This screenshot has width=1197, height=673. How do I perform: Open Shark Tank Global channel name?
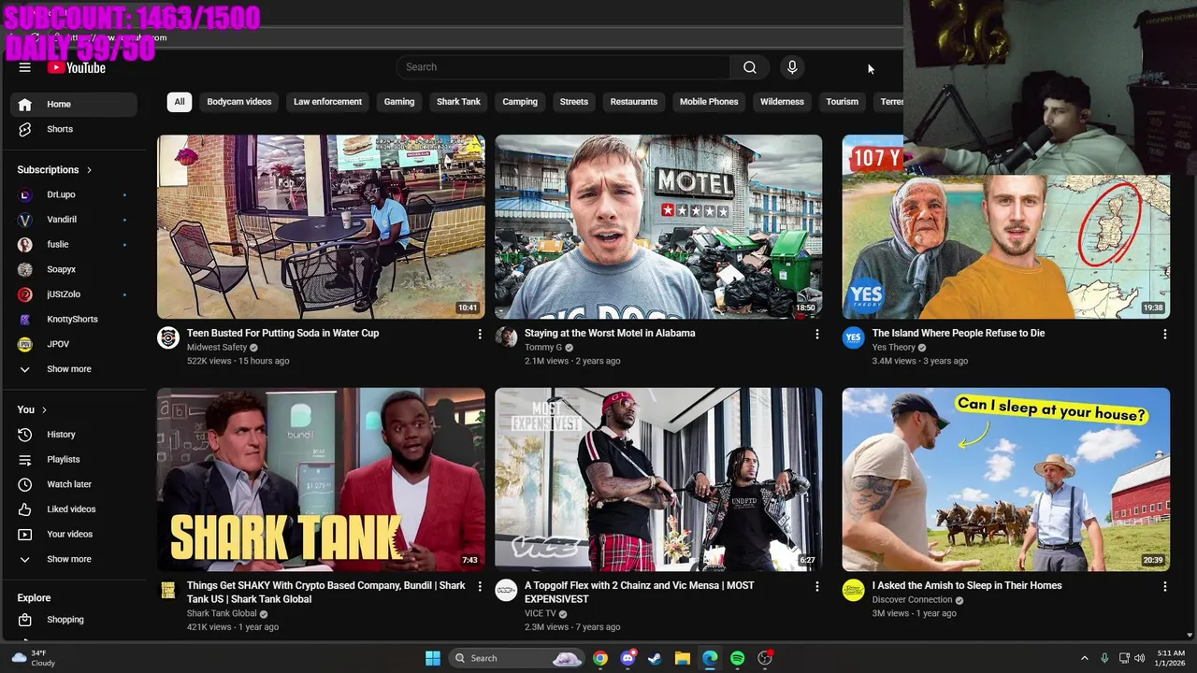click(222, 614)
